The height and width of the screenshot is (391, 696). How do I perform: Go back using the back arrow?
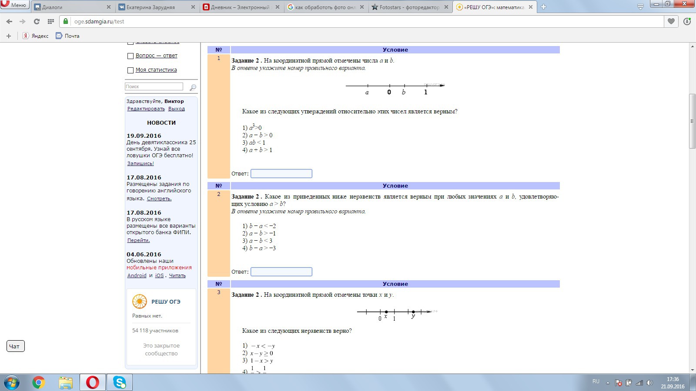[10, 21]
